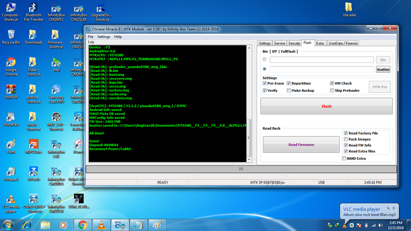
Task: Click the 'MTK SP 65|67|83|81|xx' status entry
Action: (x=267, y=183)
